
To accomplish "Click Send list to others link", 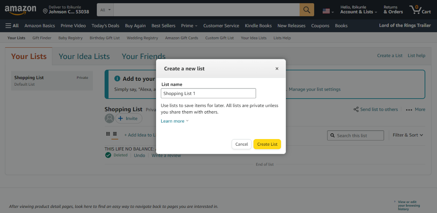I will point(379,109).
